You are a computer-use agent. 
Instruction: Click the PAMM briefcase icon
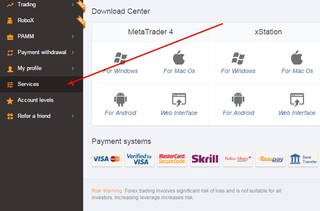[x=10, y=37]
